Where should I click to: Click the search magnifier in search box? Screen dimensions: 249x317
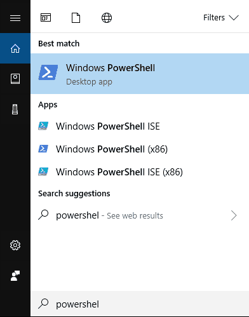coord(43,304)
